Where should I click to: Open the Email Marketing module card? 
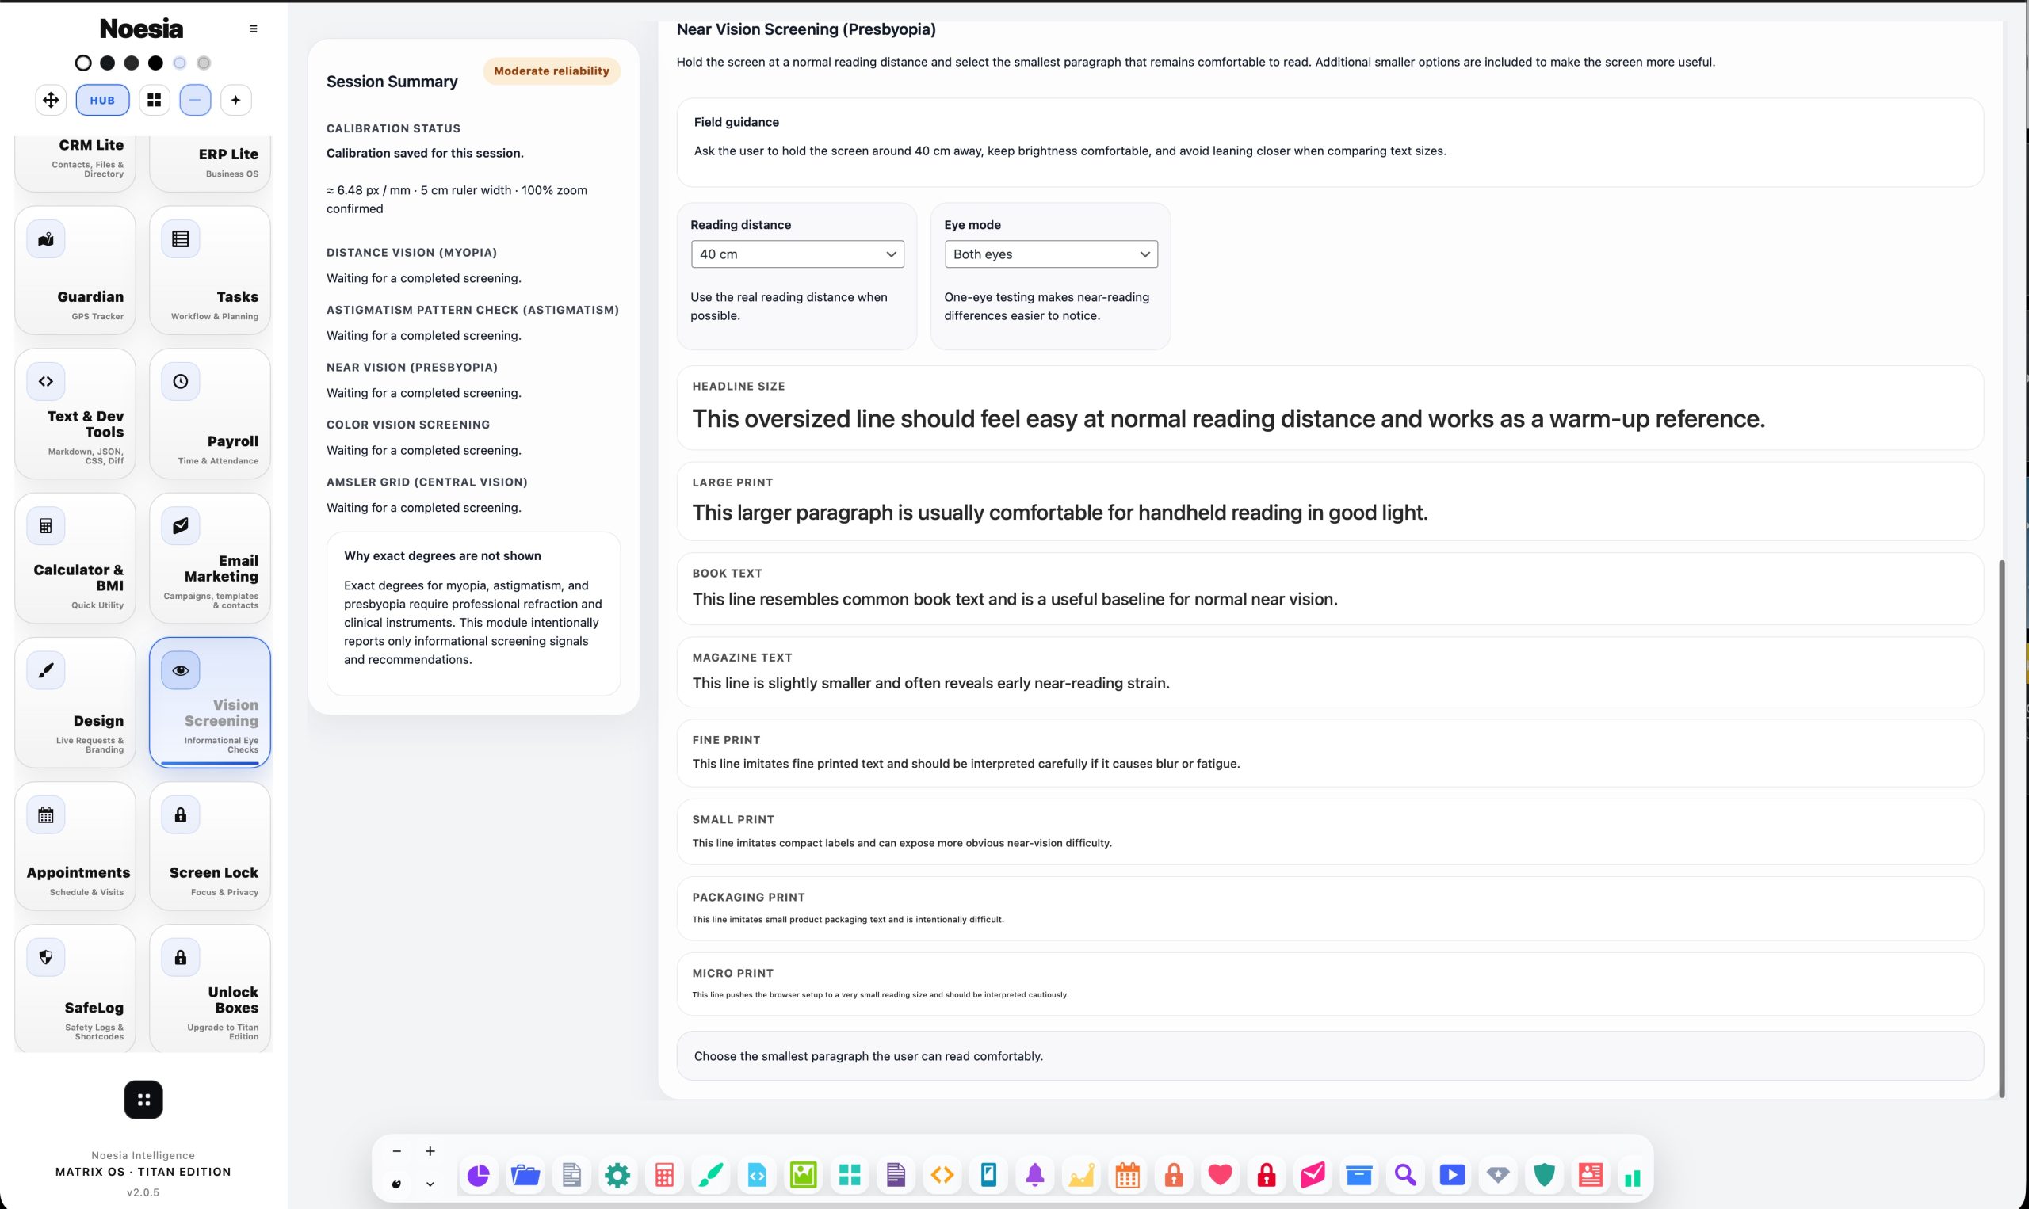tap(209, 558)
